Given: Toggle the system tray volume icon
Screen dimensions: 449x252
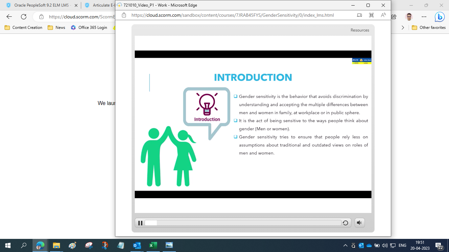Looking at the screenshot, I should (385, 245).
